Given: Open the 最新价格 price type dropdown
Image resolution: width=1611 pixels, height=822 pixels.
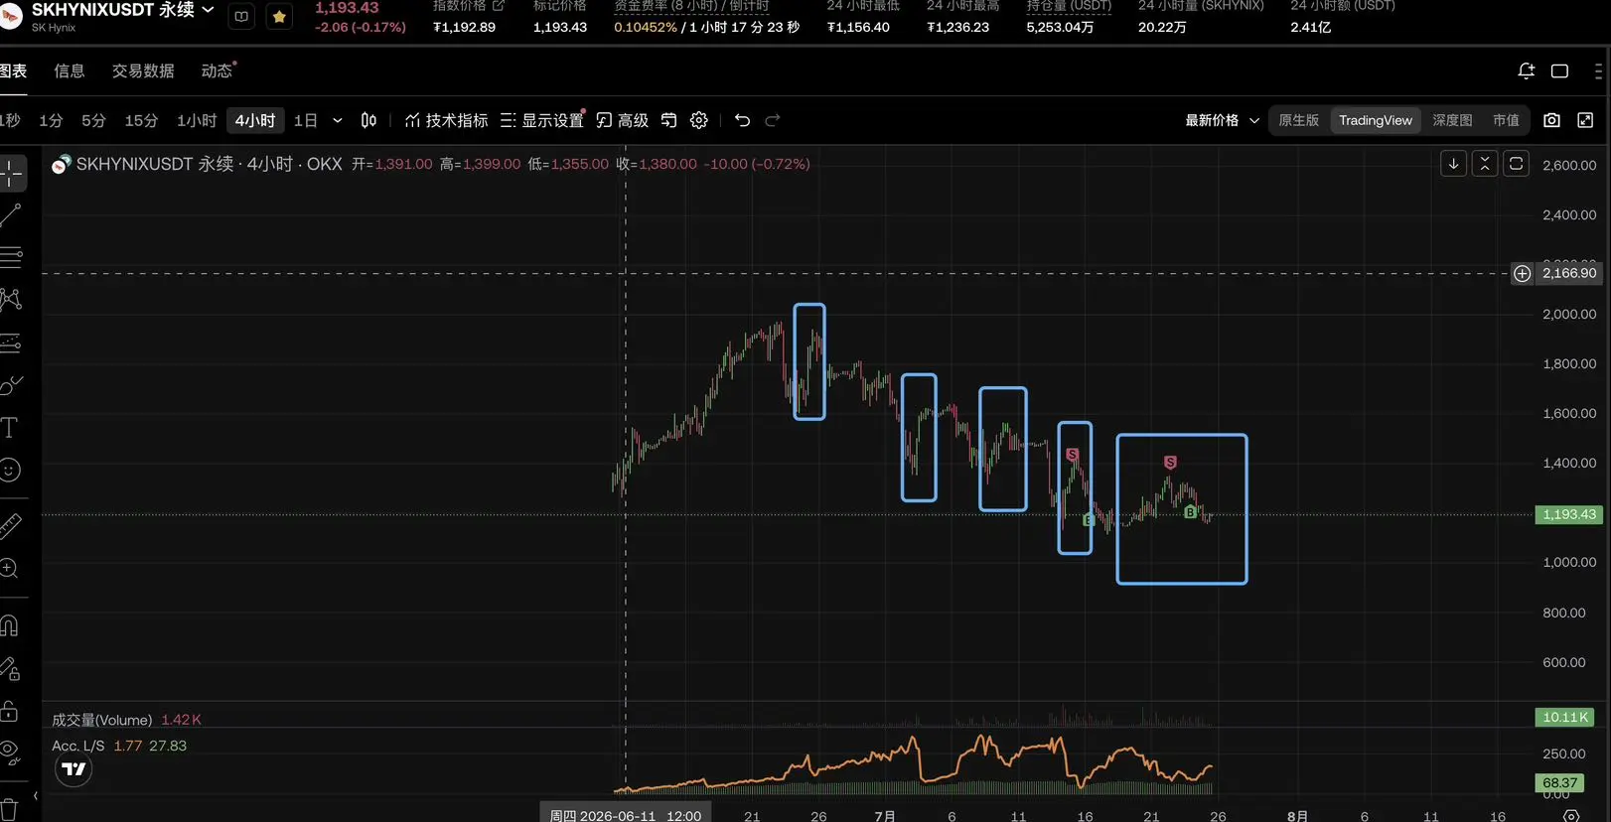Looking at the screenshot, I should [x=1222, y=120].
